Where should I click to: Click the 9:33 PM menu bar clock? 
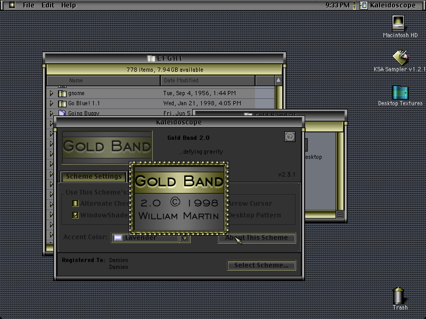[338, 5]
